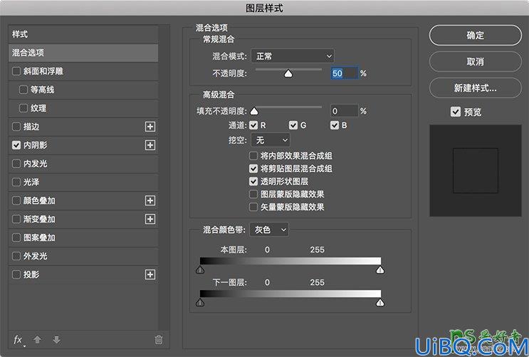Toggle the 预览 checkbox
The height and width of the screenshot is (357, 529).
pyautogui.click(x=456, y=112)
